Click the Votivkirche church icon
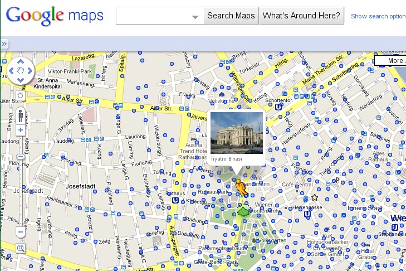The image size is (406, 271). [x=222, y=95]
